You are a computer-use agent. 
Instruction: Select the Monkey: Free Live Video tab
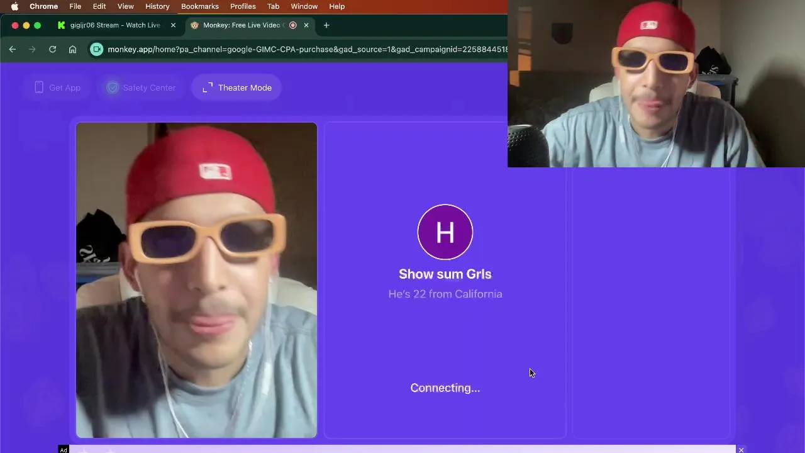pos(251,25)
